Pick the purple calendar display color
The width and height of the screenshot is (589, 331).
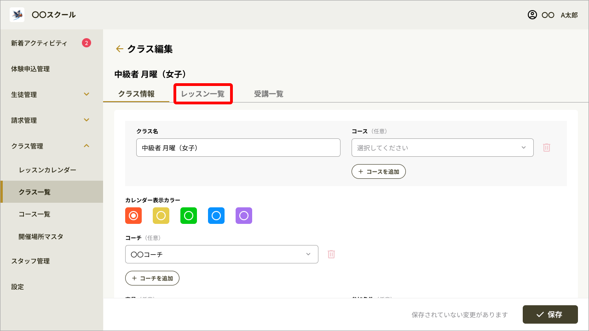244,216
